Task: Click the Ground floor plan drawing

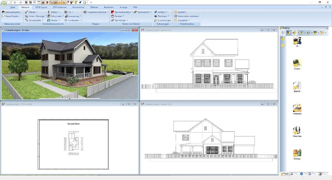Action: point(73,142)
